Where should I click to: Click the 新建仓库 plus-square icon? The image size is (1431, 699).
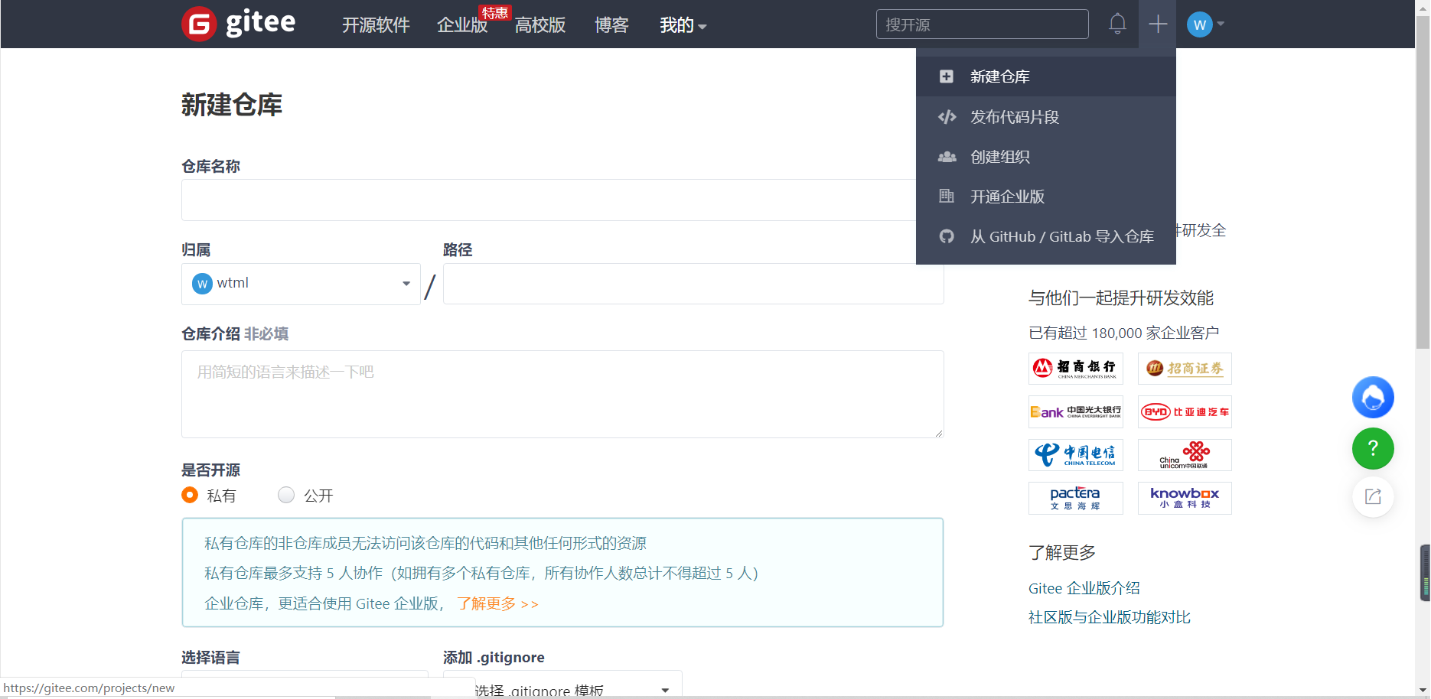947,76
